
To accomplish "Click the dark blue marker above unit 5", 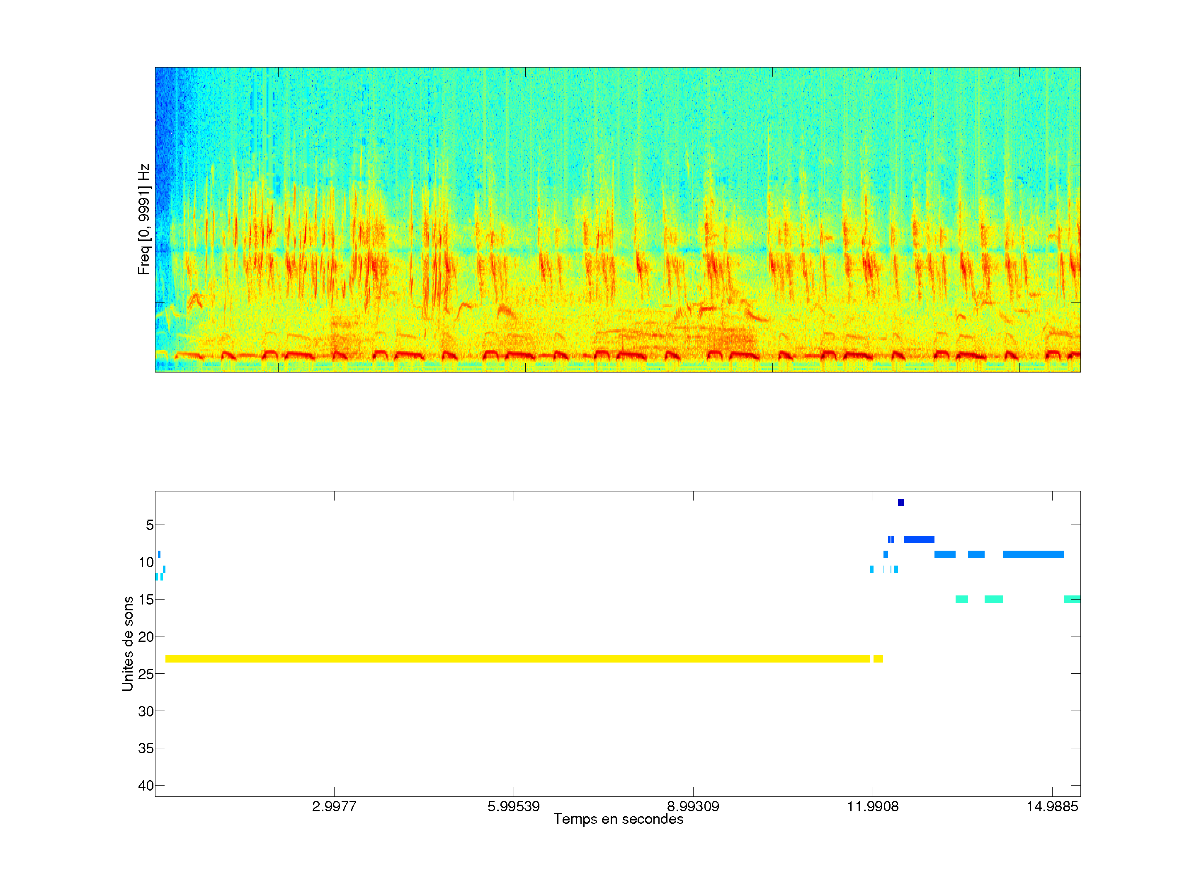I will [x=900, y=502].
